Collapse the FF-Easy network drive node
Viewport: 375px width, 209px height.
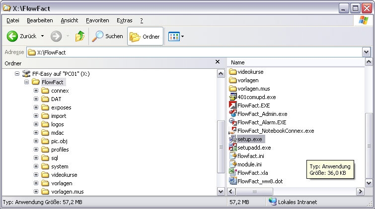click(x=17, y=73)
